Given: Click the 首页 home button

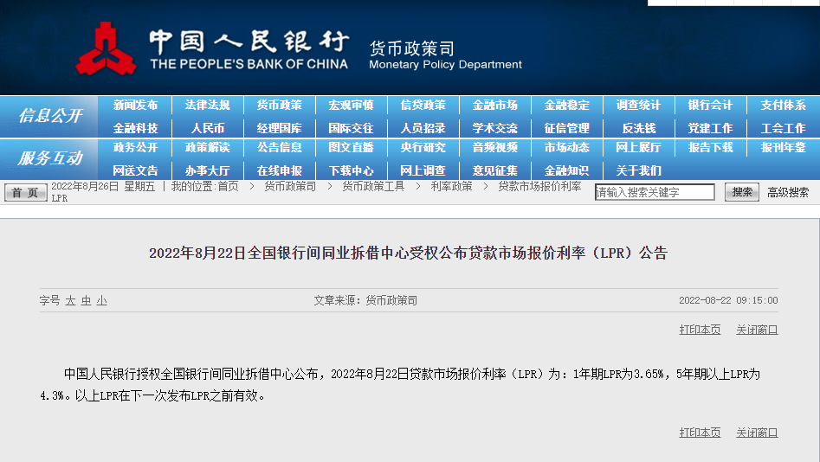Looking at the screenshot, I should [26, 192].
